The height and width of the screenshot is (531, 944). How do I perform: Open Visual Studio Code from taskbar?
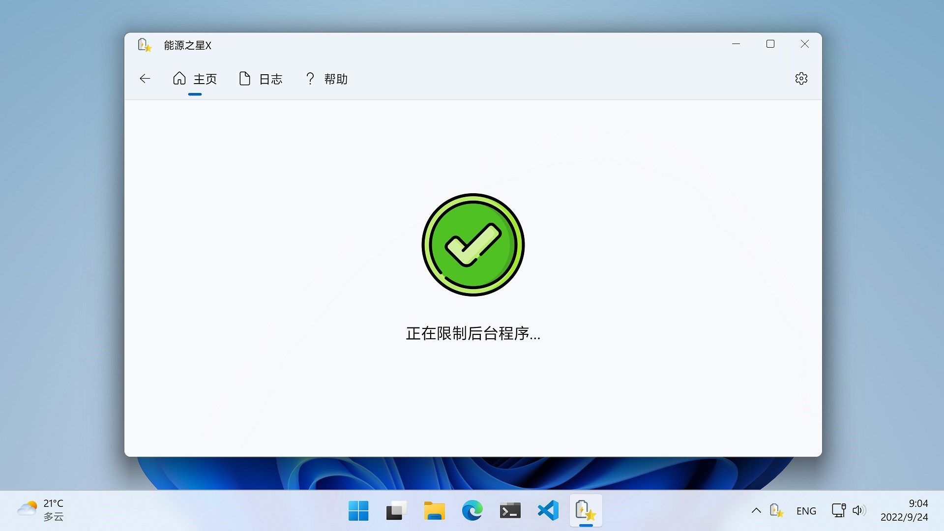pyautogui.click(x=548, y=511)
